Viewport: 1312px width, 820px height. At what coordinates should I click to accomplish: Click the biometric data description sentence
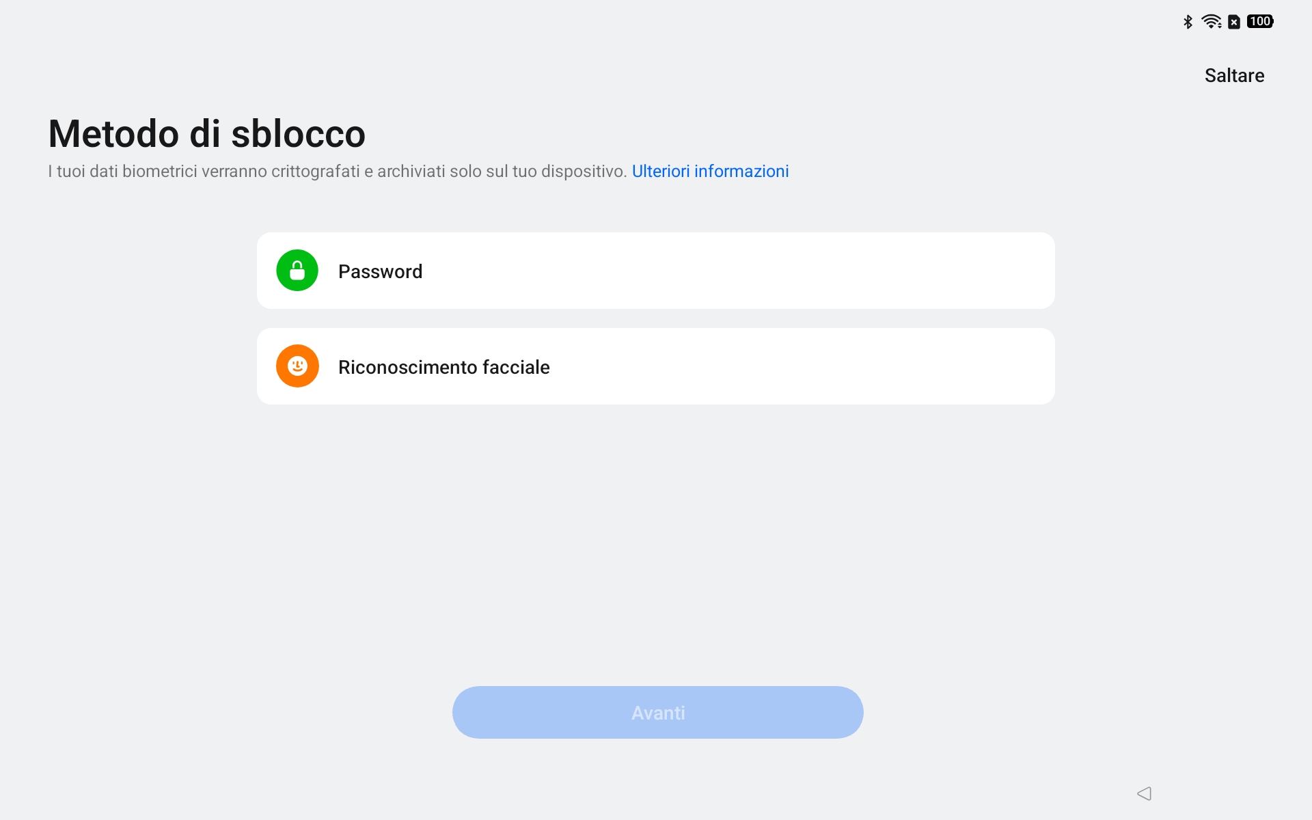[338, 171]
